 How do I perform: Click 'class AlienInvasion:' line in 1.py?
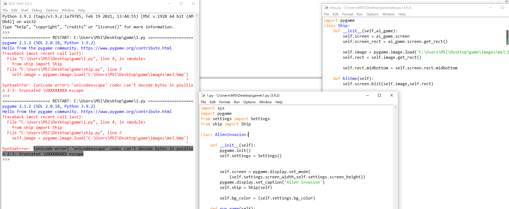(x=225, y=135)
